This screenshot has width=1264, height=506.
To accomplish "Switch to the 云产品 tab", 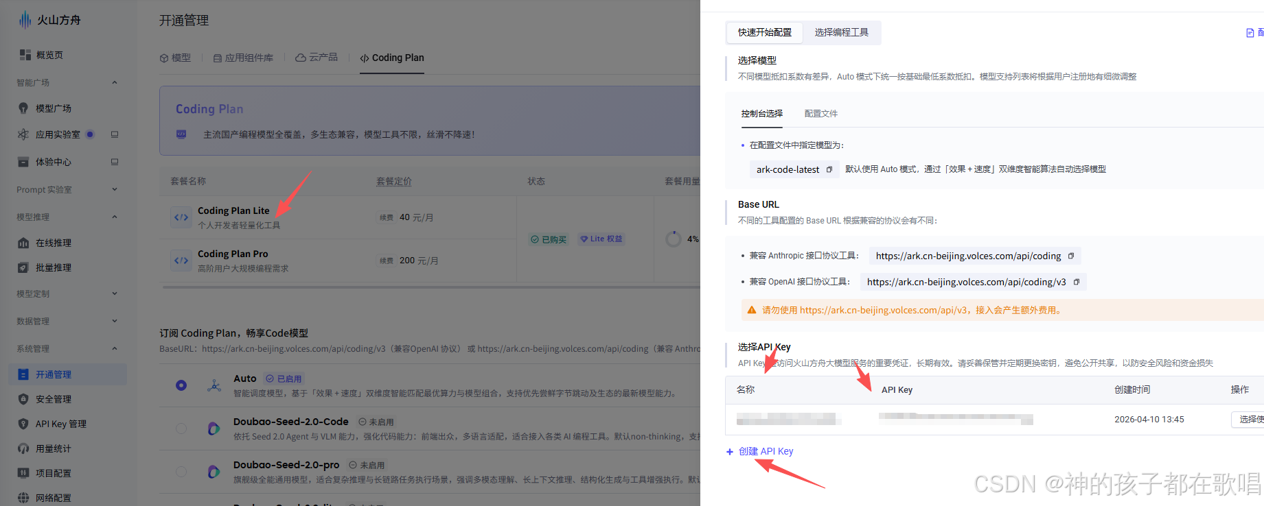I will click(x=317, y=58).
